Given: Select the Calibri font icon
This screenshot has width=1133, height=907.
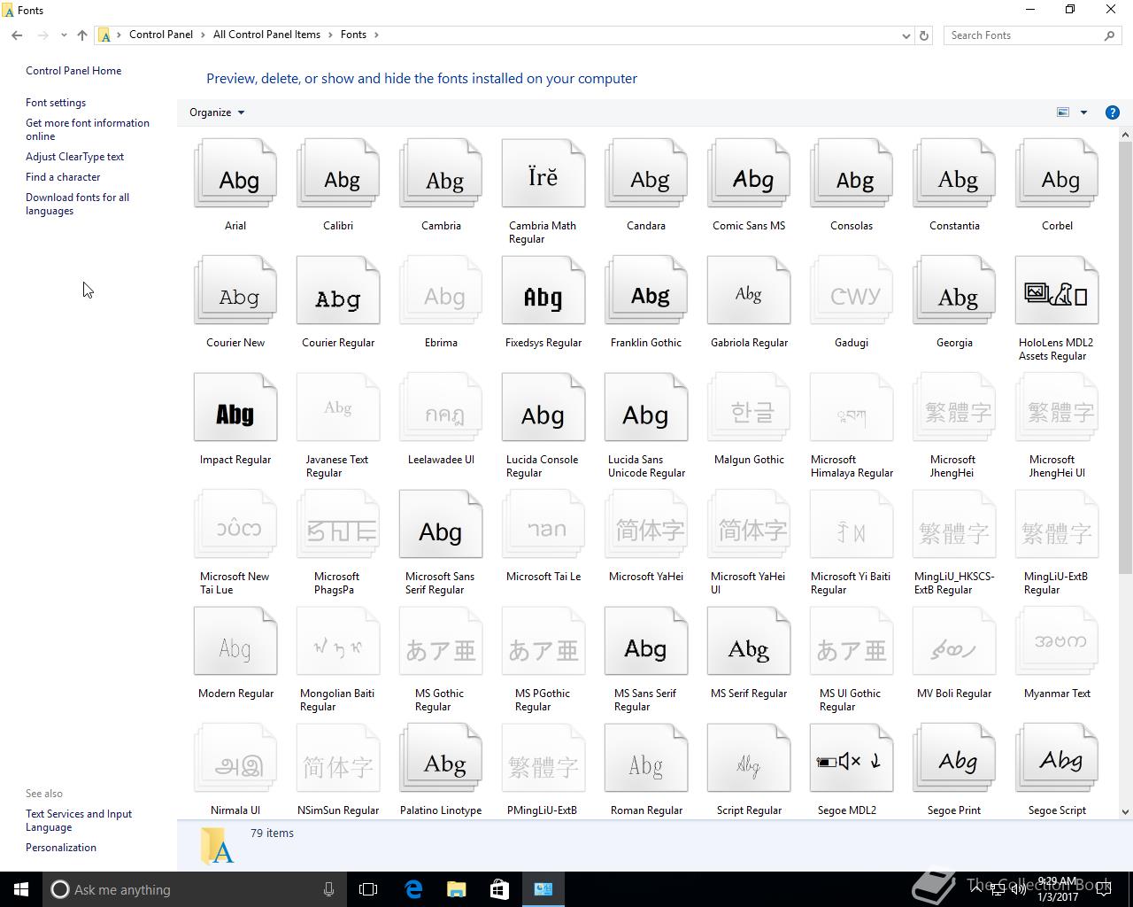Looking at the screenshot, I should [x=338, y=174].
